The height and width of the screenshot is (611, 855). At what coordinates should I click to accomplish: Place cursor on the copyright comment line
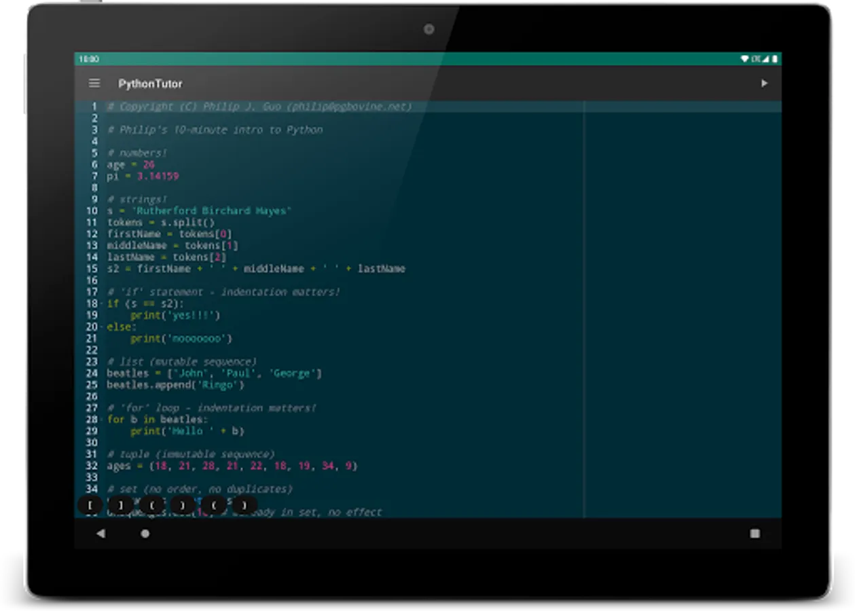point(259,107)
